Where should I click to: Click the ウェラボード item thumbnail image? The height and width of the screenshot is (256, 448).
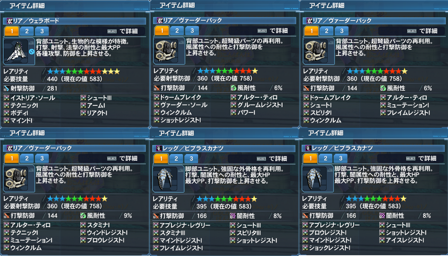(16, 51)
